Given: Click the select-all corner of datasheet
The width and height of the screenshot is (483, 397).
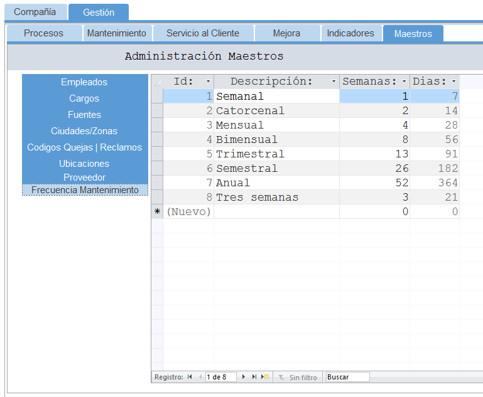Looking at the screenshot, I should (x=157, y=82).
